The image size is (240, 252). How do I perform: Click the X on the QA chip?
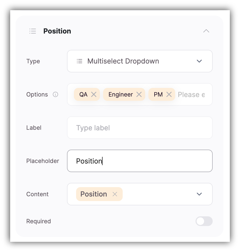[94, 94]
